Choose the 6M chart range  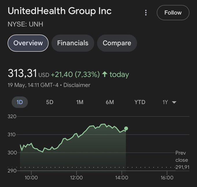[110, 102]
